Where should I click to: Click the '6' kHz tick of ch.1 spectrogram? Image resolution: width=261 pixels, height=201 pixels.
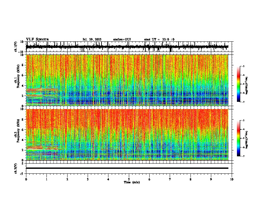click(23, 75)
